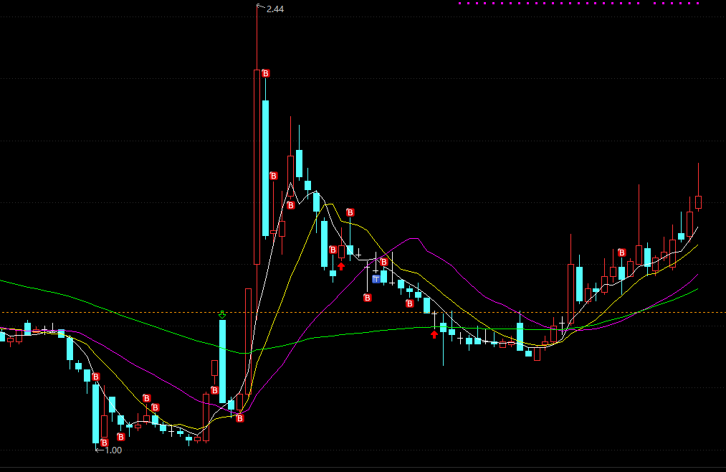Click the green hollow down-arrow signal icon
Viewport: 726px width, 472px height.
click(222, 315)
